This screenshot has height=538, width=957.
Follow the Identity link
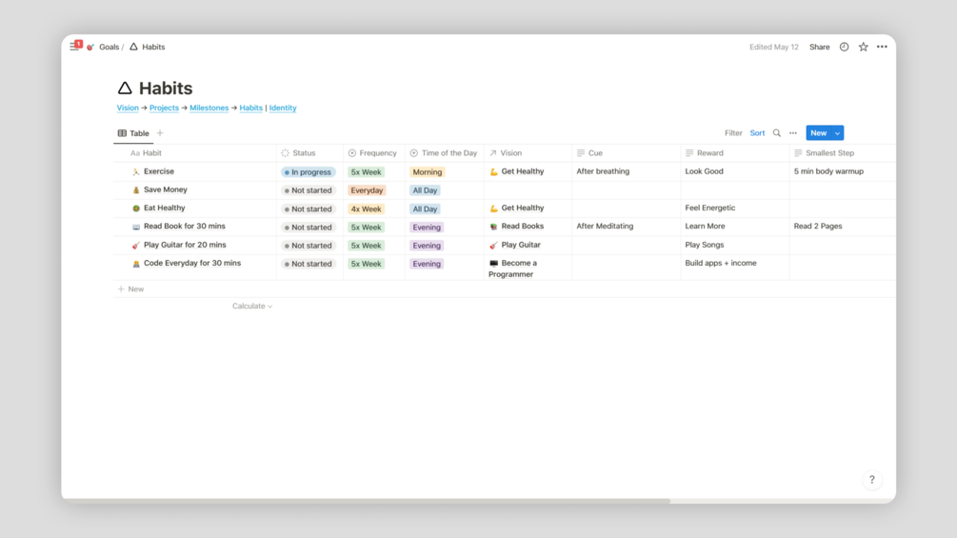coord(283,108)
